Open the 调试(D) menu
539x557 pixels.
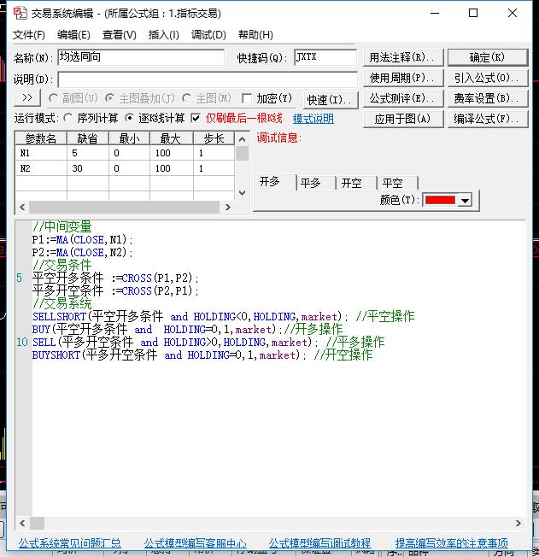pyautogui.click(x=208, y=35)
